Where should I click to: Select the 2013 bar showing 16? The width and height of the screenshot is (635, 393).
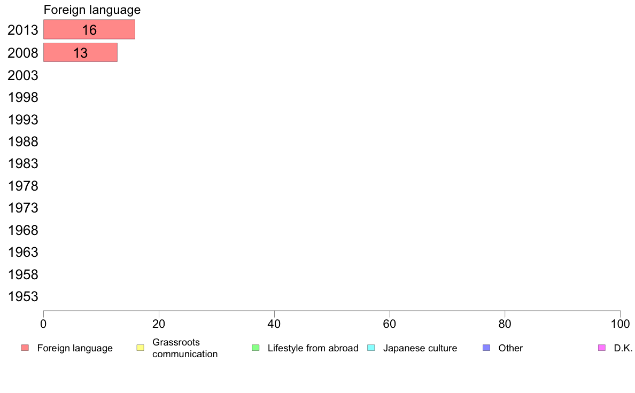click(x=89, y=29)
